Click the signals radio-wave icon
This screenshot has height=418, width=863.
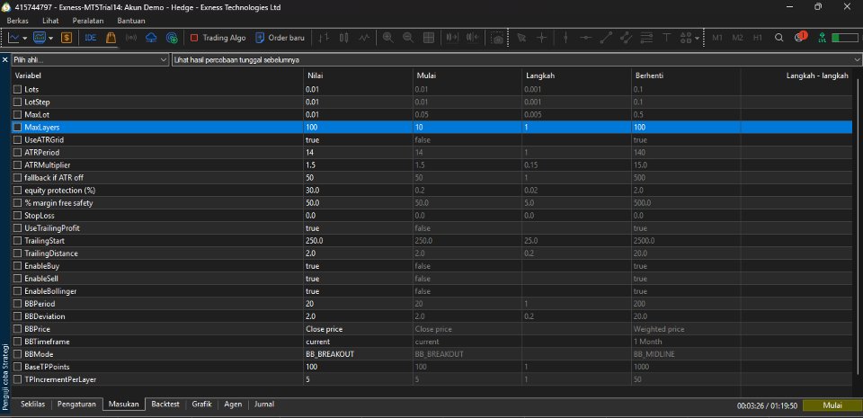pyautogui.click(x=131, y=38)
